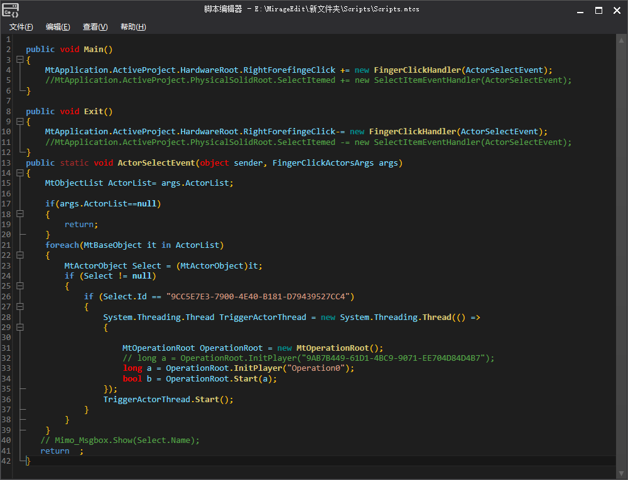Place cursor on TriggerActorThread.Start() line
628x480 pixels.
tap(168, 400)
